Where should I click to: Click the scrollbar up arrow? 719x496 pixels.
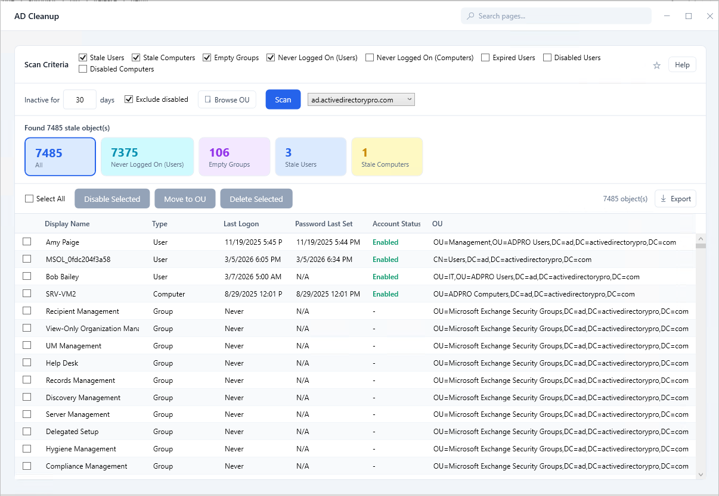point(701,239)
